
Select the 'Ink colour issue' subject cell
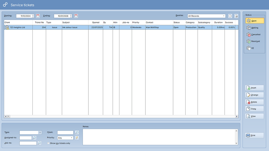coord(75,27)
